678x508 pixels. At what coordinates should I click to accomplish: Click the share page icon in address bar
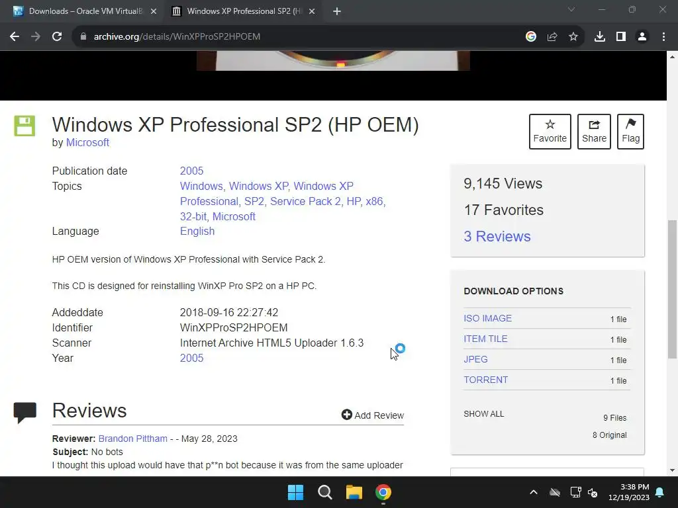tap(552, 37)
